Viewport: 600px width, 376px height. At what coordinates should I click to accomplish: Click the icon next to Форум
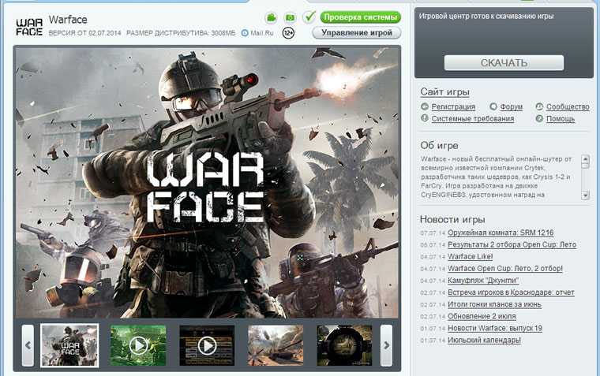pyautogui.click(x=493, y=106)
